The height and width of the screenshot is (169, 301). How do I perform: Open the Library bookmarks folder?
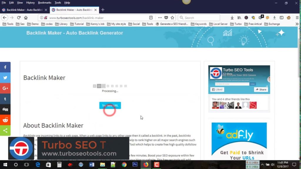coord(61,24)
